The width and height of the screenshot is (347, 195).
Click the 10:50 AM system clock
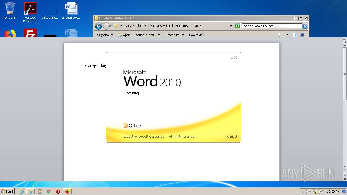click(333, 191)
